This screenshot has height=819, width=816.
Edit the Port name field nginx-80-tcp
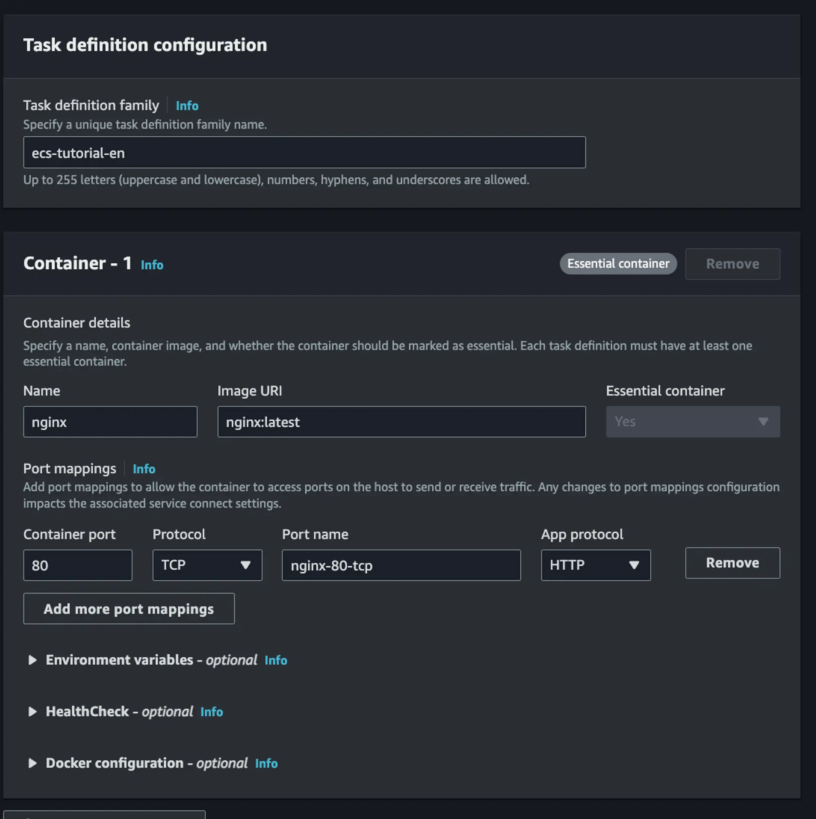pyautogui.click(x=401, y=565)
